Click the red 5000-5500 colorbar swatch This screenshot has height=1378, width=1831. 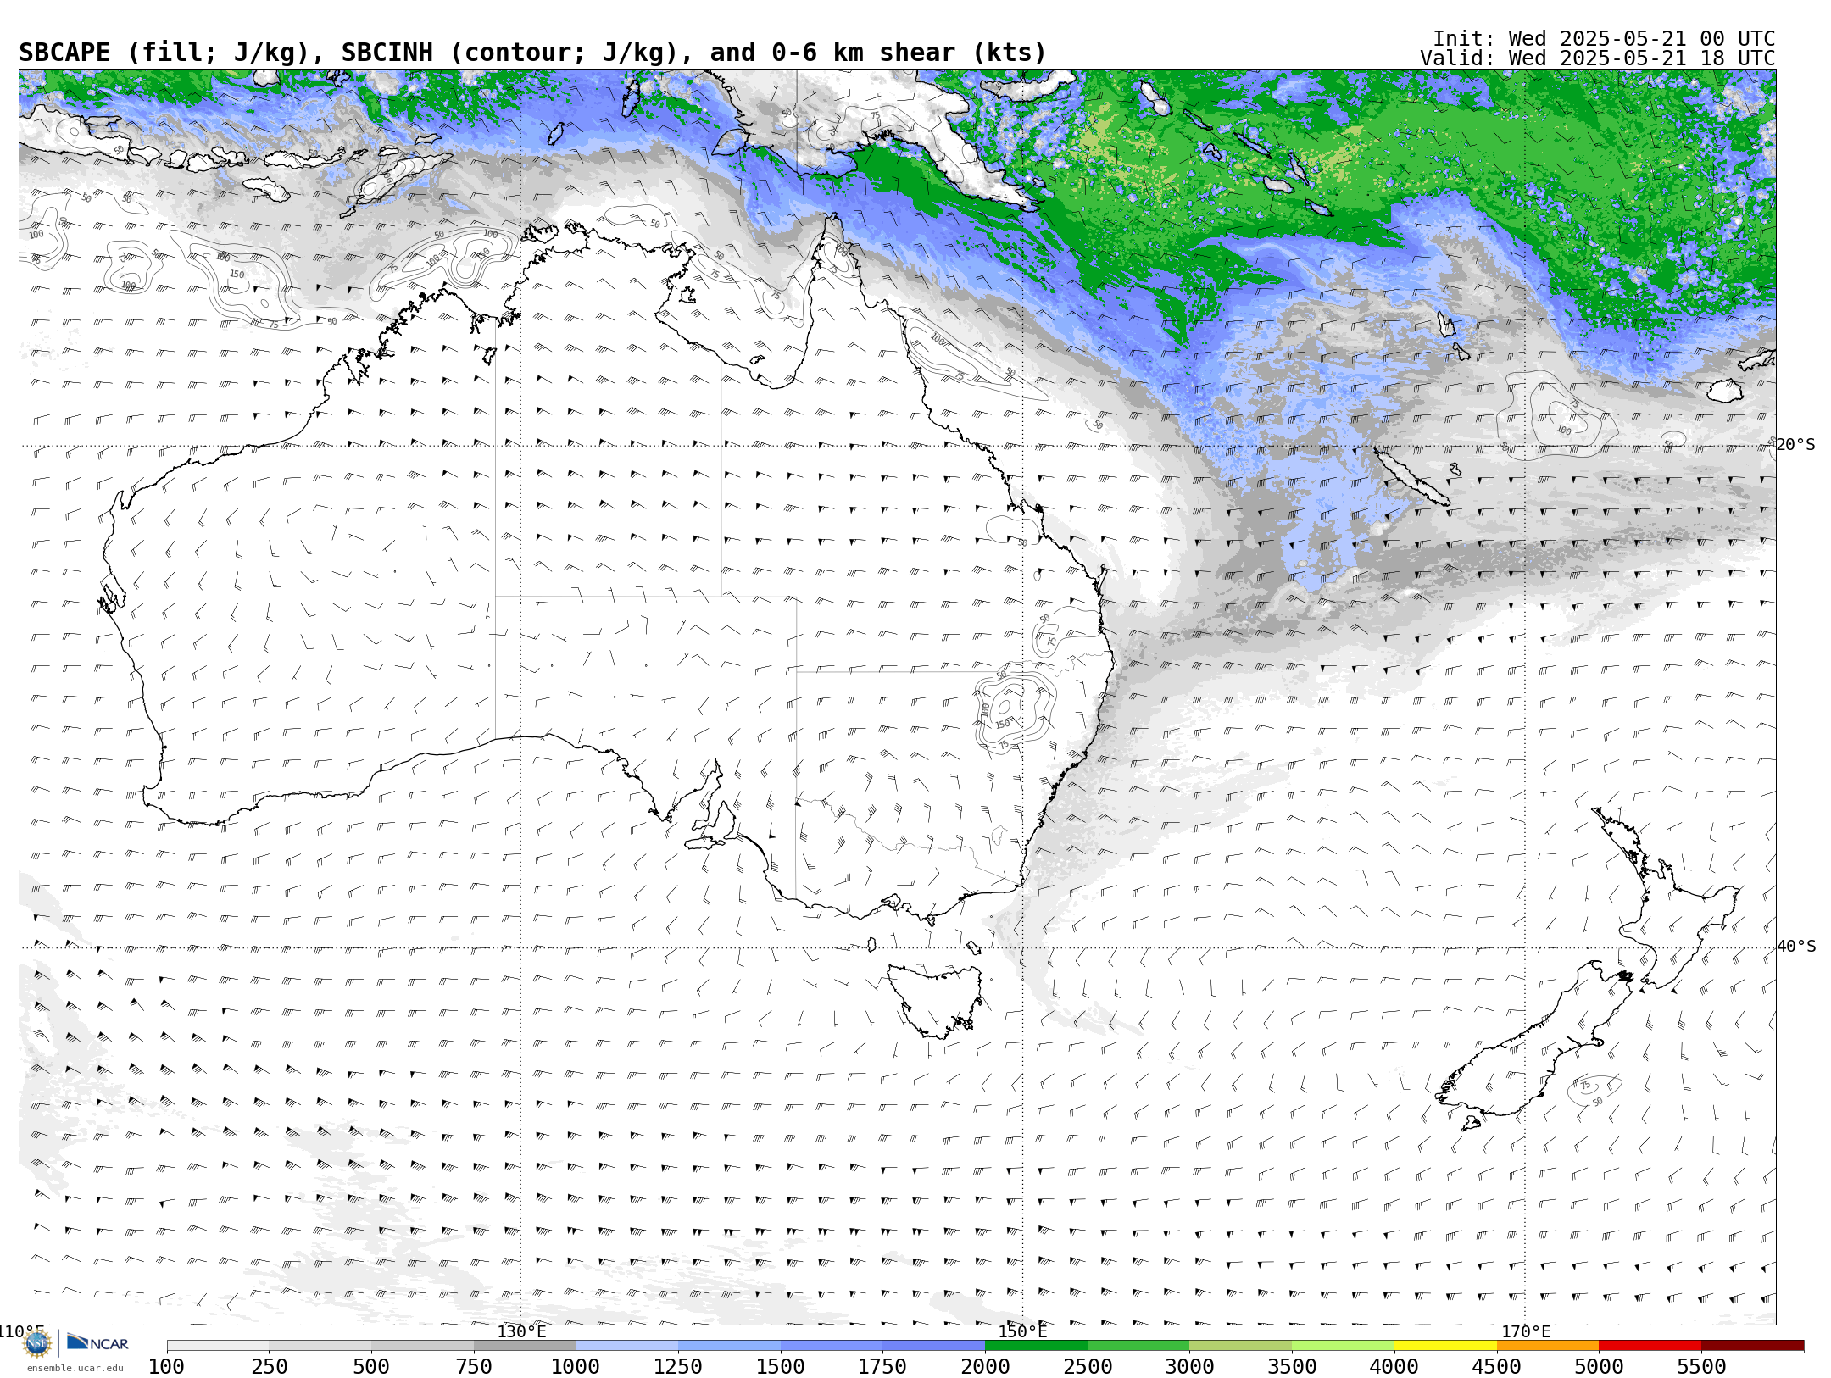(x=1650, y=1346)
